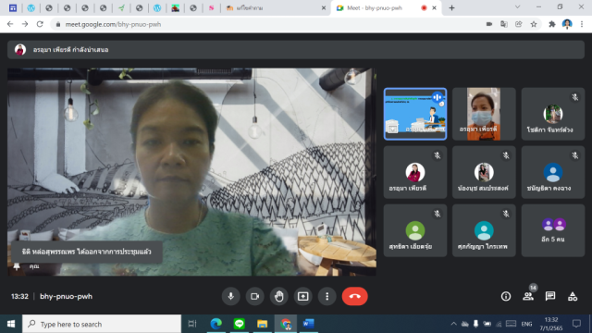The width and height of the screenshot is (592, 333).
Task: Open the tile showing 5 more people
Action: (x=553, y=230)
